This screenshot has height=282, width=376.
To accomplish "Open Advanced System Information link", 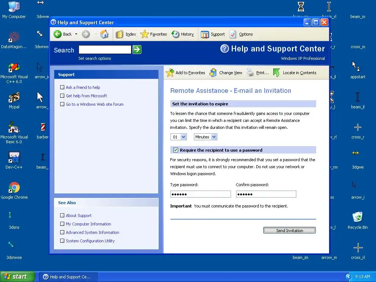I will point(92,232).
